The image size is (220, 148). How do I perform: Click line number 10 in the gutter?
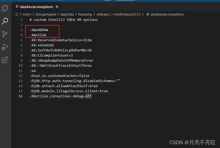point(20,66)
